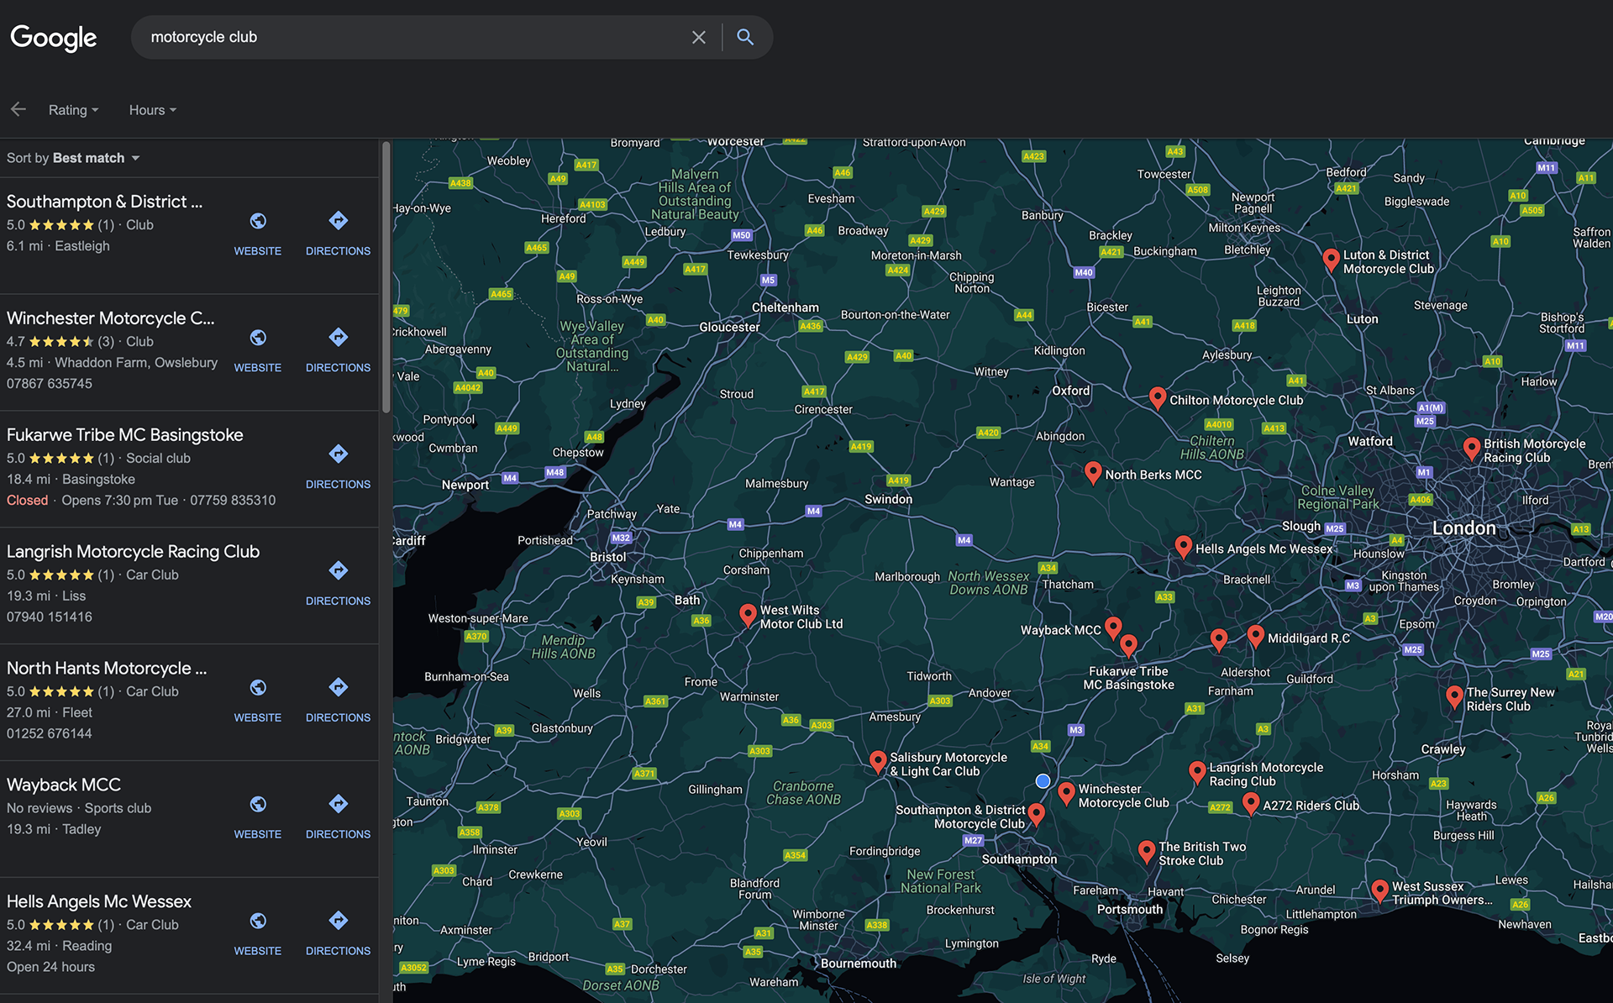
Task: Open Langrish Motorcycle Racing Club listing title
Action: pyautogui.click(x=133, y=552)
